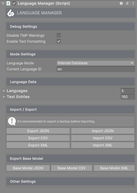Toggle the Language Manager component enabled checkbox

tap(14, 3)
